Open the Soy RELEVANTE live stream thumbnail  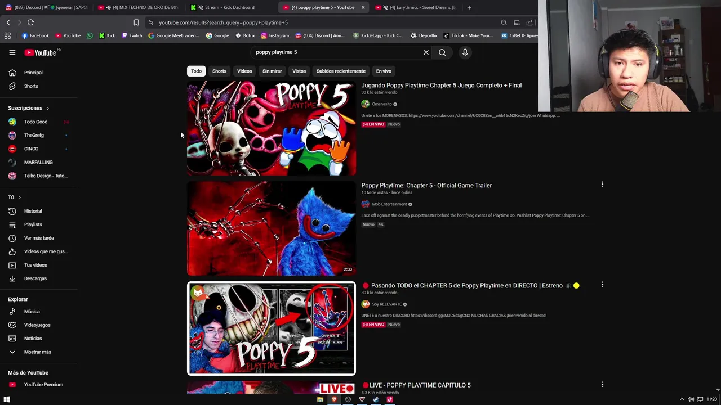pos(272,328)
